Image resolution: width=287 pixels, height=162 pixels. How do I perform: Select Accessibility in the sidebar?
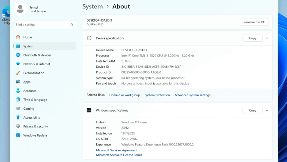click(x=45, y=117)
